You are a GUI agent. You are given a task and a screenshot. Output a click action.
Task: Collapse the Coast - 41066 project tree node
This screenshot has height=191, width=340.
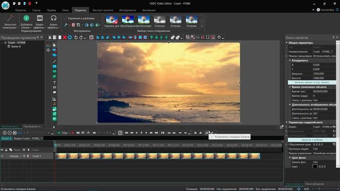click(x=2, y=42)
